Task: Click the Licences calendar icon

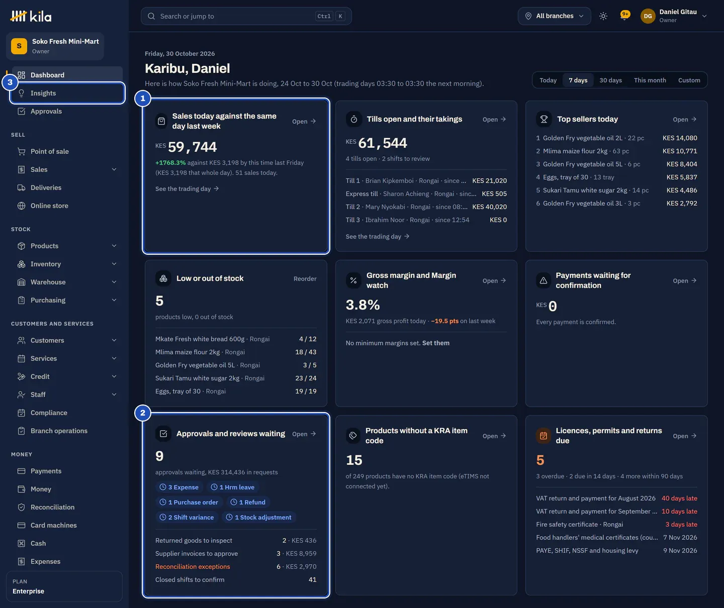Action: pos(544,436)
